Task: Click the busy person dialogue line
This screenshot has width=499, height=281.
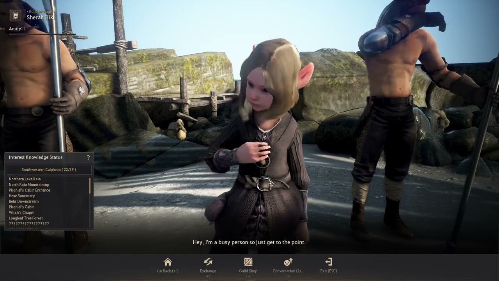Action: [249, 242]
